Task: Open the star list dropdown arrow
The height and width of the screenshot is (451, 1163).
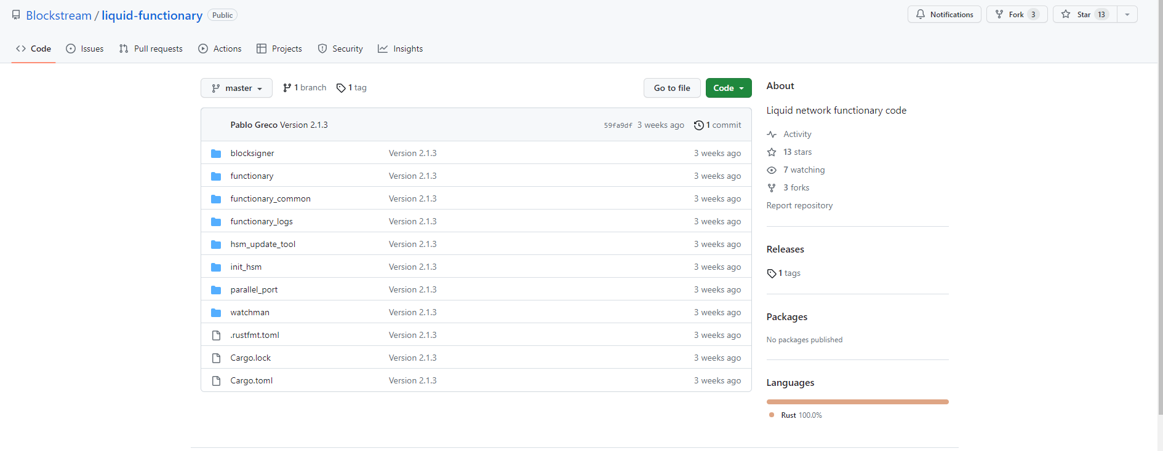Action: click(1127, 14)
